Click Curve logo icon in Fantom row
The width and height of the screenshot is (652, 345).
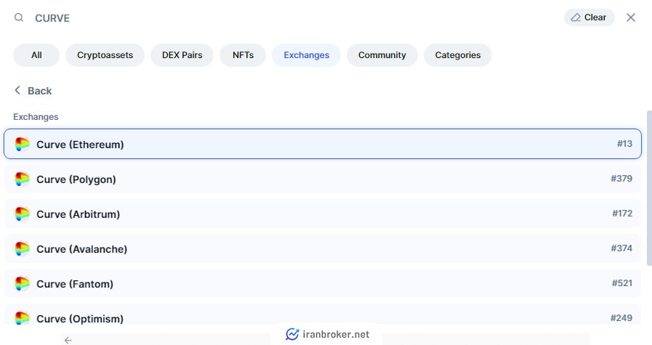click(22, 284)
